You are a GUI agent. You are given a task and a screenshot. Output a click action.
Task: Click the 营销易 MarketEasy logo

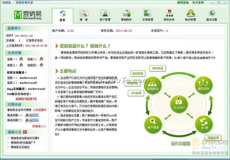(x=28, y=15)
